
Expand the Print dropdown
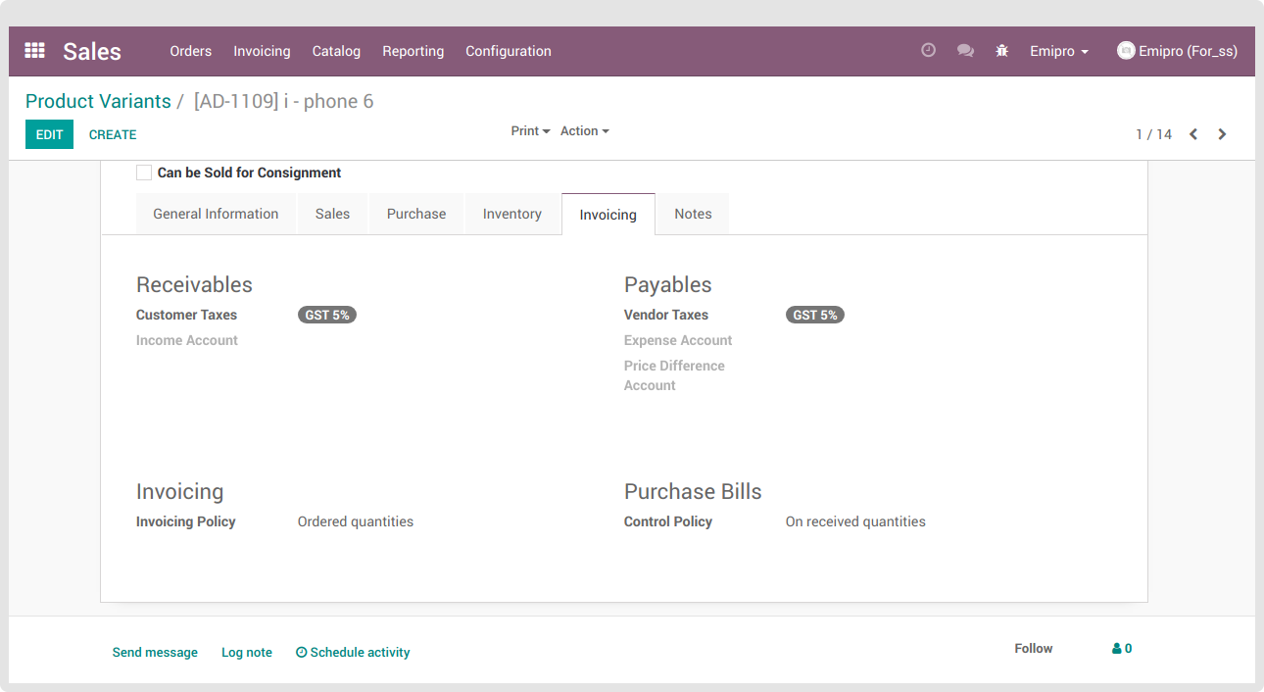[x=530, y=131]
